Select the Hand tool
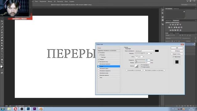 point(2,60)
